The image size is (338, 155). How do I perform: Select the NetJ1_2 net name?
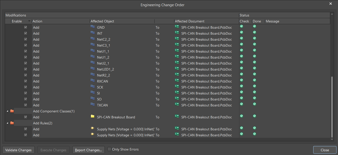[x=103, y=57]
